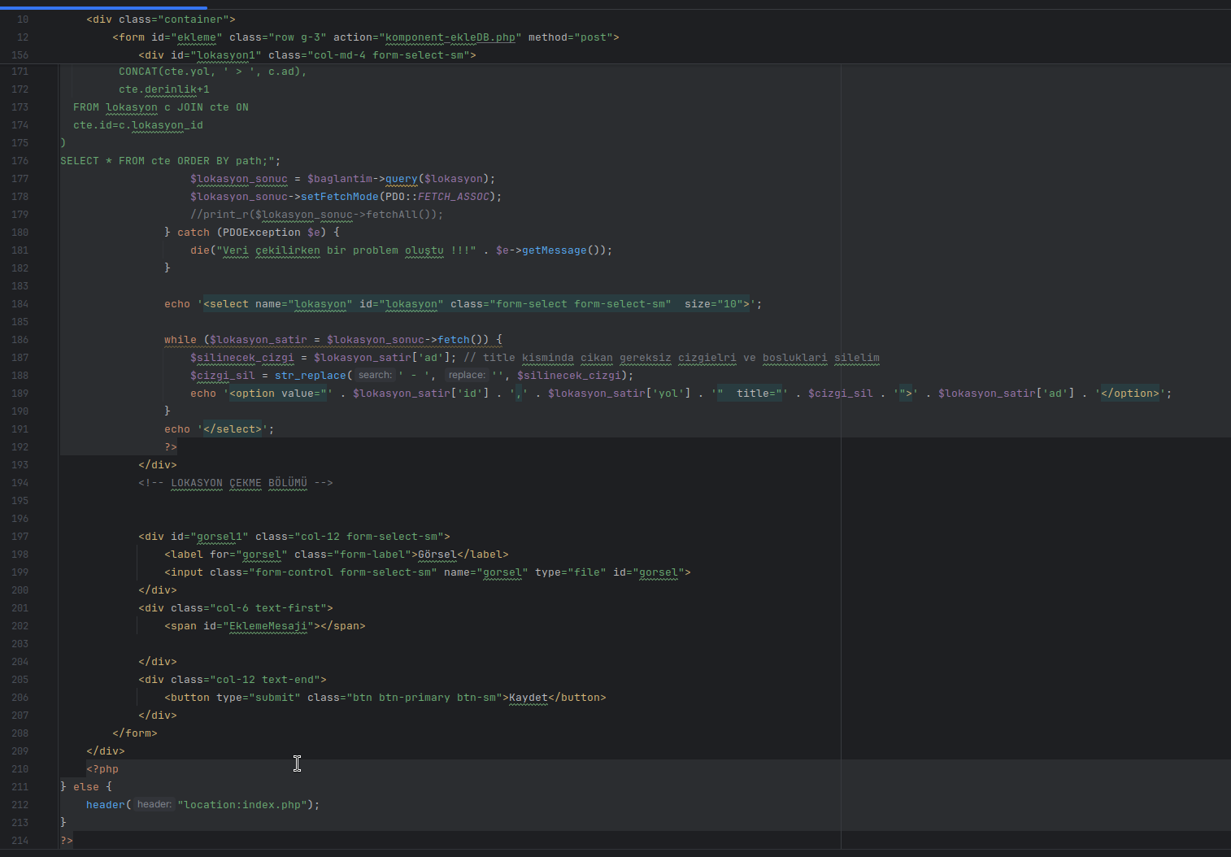Click the Görsel label text

[x=437, y=555]
